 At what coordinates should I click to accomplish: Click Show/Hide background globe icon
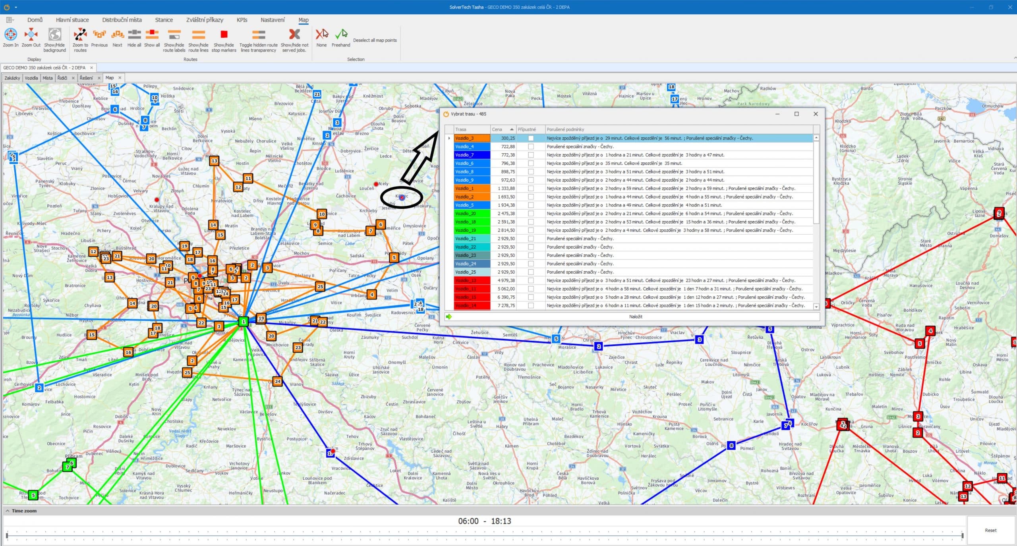[x=54, y=35]
